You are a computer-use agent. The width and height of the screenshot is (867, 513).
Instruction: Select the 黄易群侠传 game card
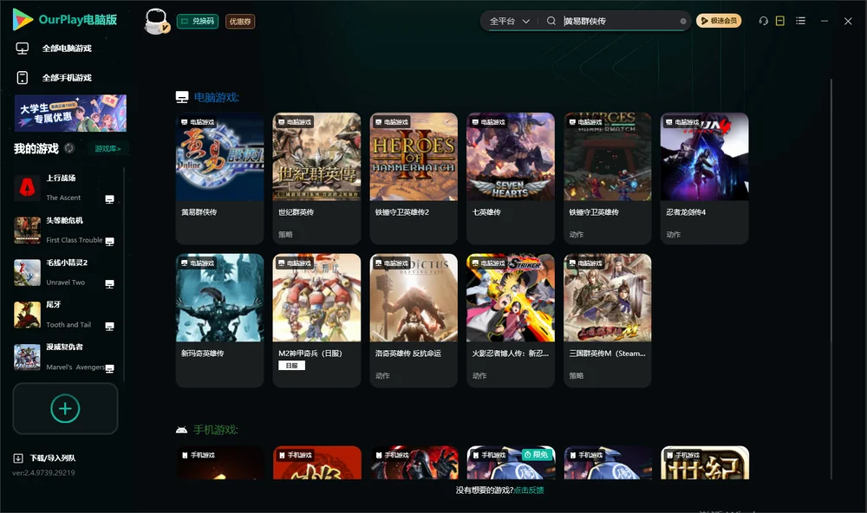tap(219, 178)
